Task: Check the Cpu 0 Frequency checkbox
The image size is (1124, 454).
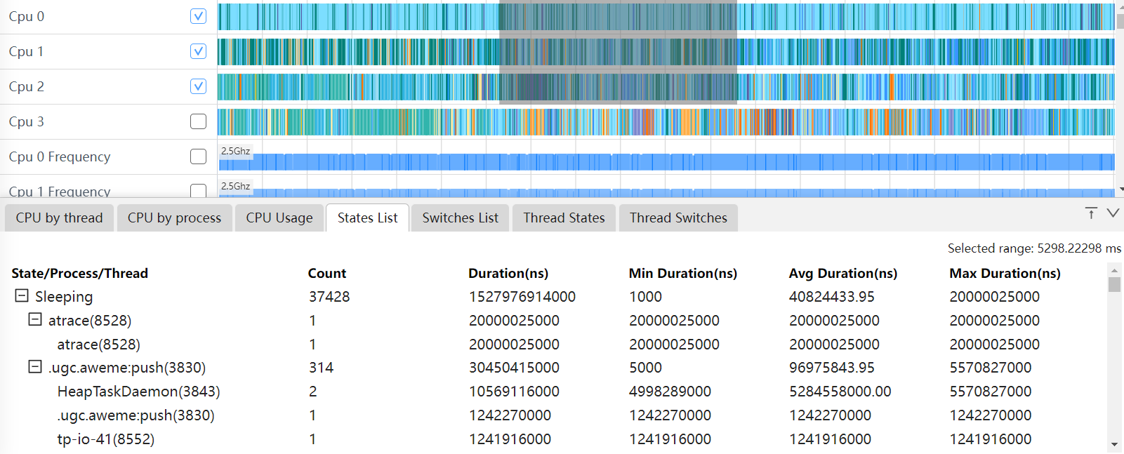Action: pyautogui.click(x=198, y=156)
